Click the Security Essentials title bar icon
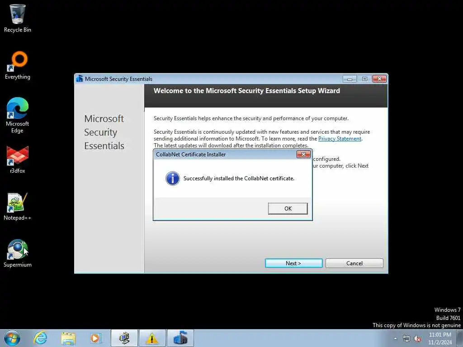The image size is (463, 347). pyautogui.click(x=79, y=79)
